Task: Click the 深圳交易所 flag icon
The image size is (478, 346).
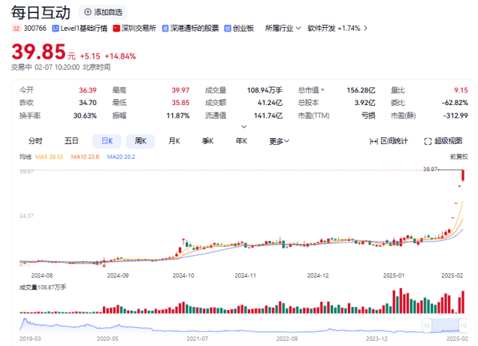Action: tap(116, 29)
